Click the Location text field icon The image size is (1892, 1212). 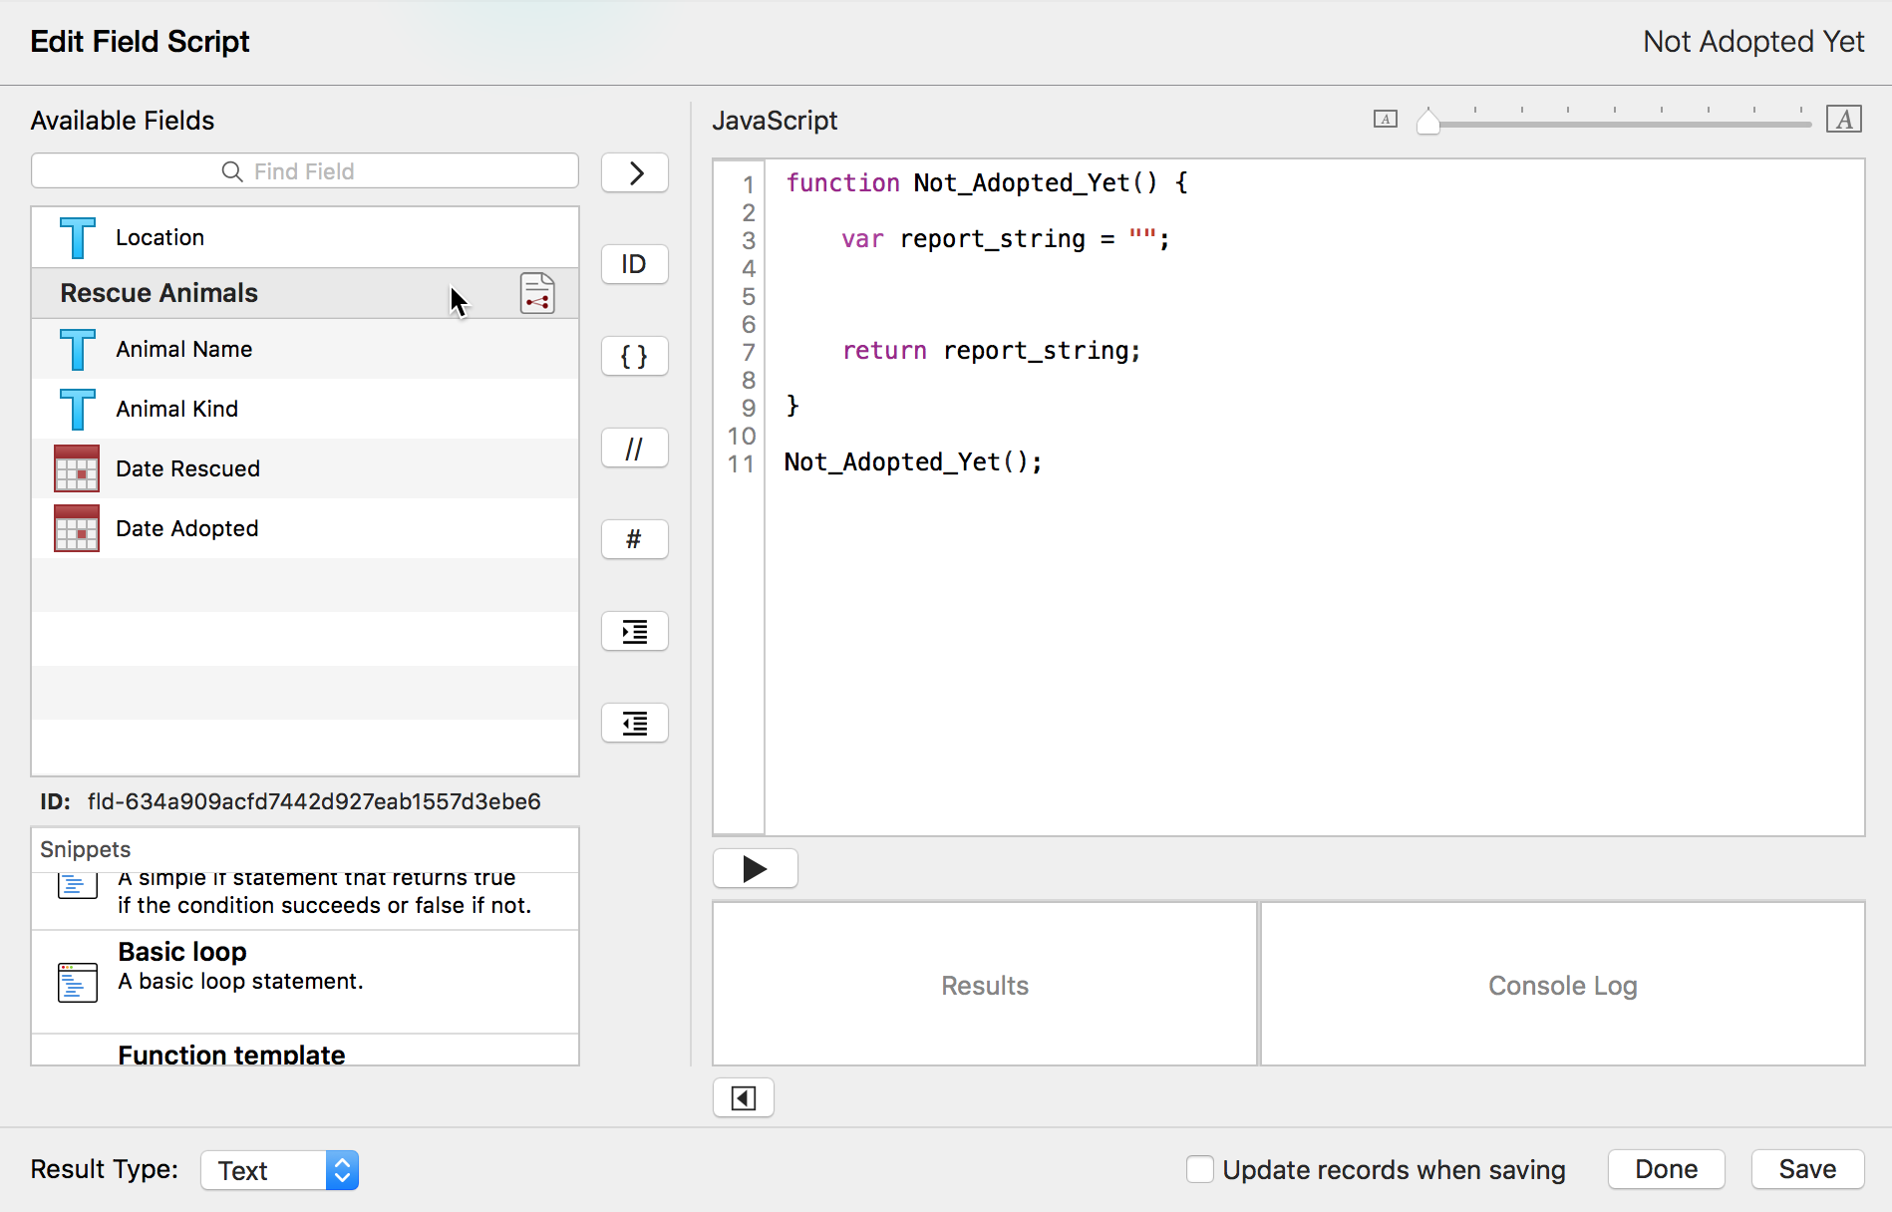[x=77, y=237]
